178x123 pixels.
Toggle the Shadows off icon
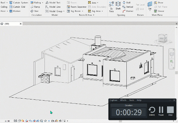coord(27,121)
